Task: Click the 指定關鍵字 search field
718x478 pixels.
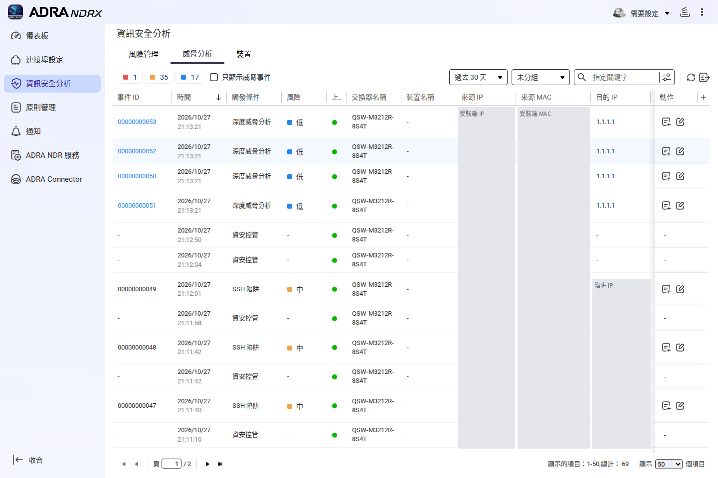Action: coord(623,77)
